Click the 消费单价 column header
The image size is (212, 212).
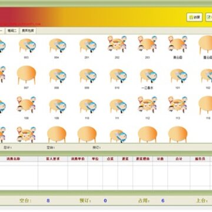coord(78,159)
